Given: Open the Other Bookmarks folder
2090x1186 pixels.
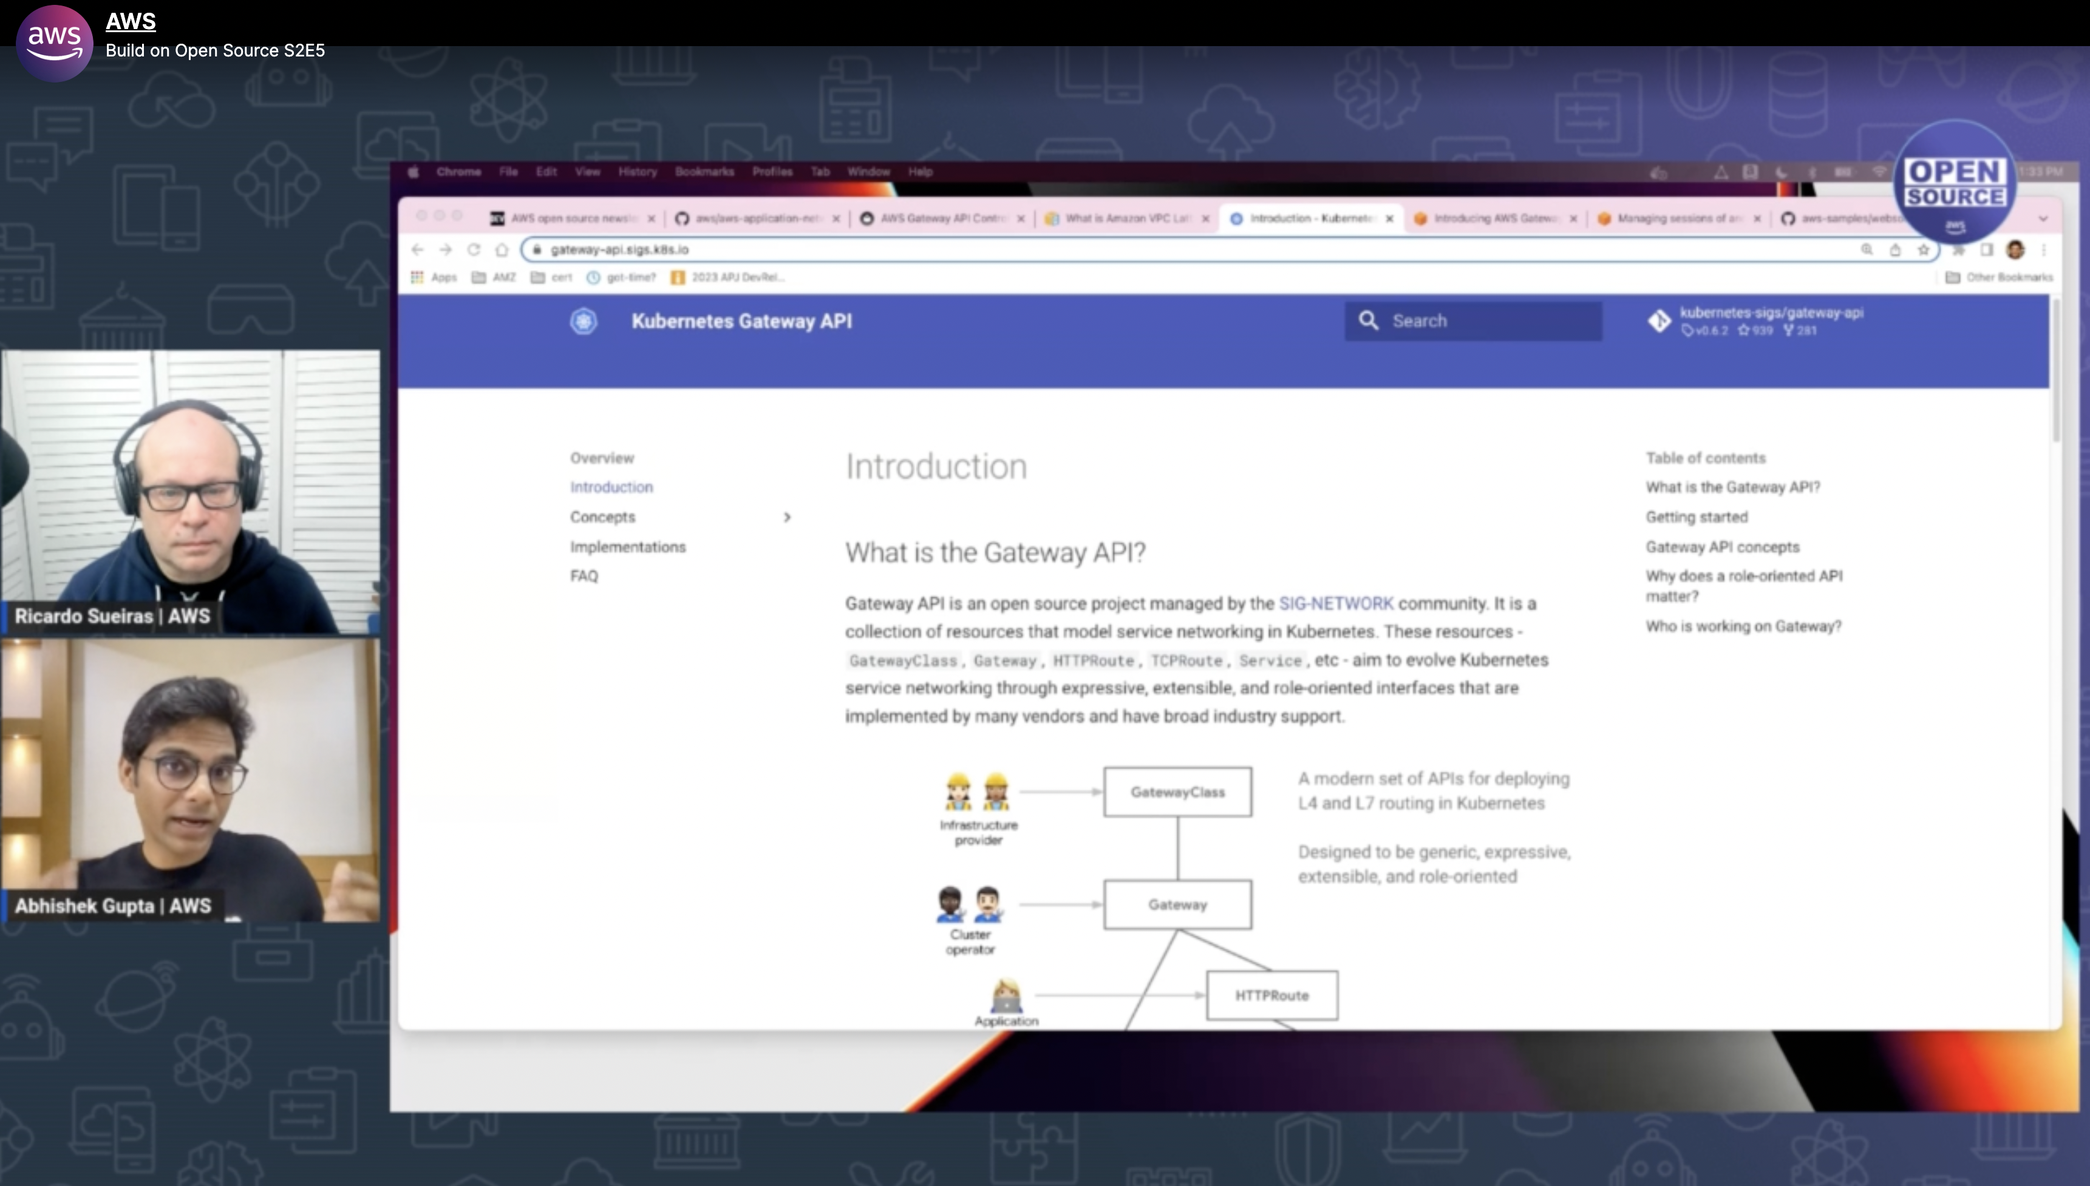Looking at the screenshot, I should point(1999,277).
